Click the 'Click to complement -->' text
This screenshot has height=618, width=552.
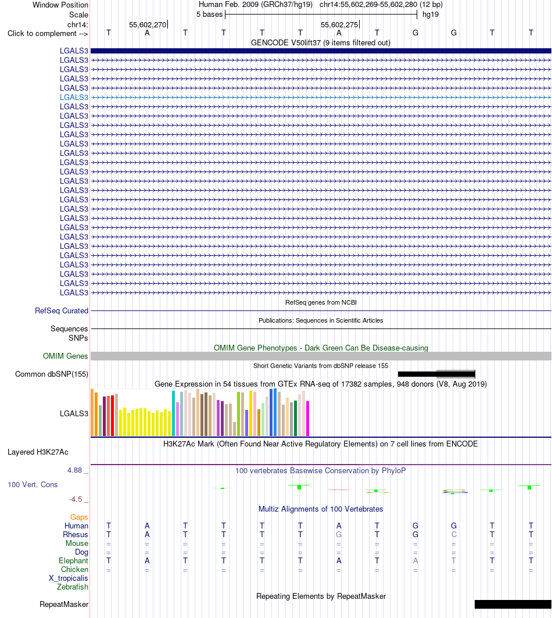pos(48,34)
